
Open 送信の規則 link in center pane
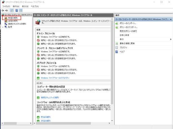(46, 121)
